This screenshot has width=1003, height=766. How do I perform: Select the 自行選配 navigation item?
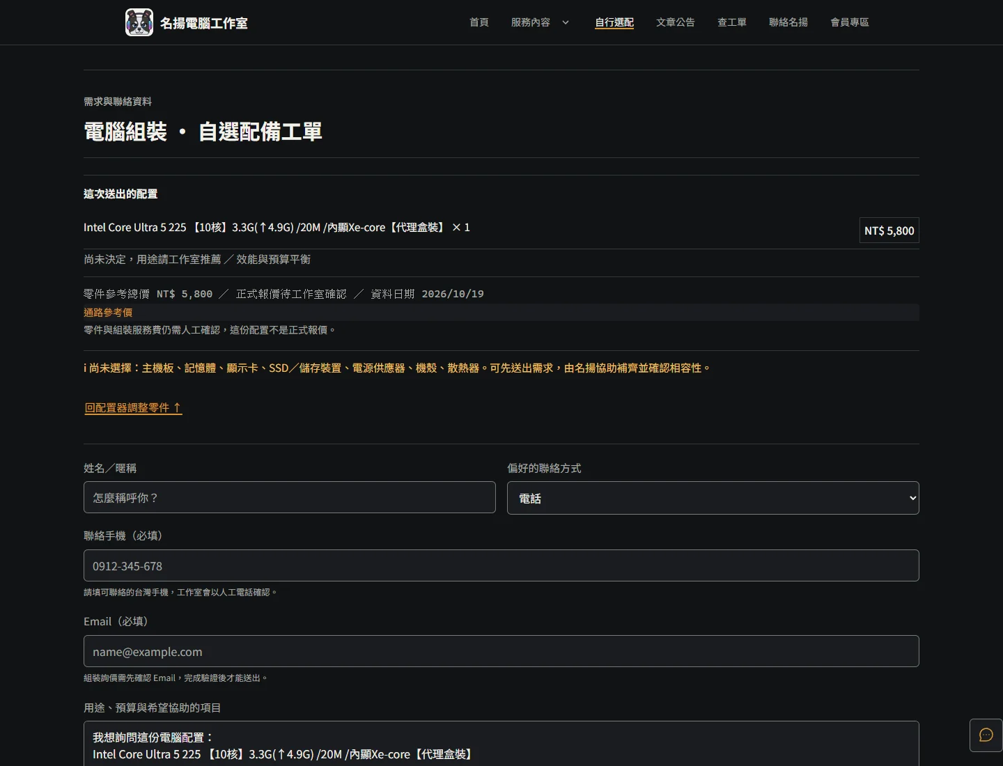pyautogui.click(x=614, y=22)
